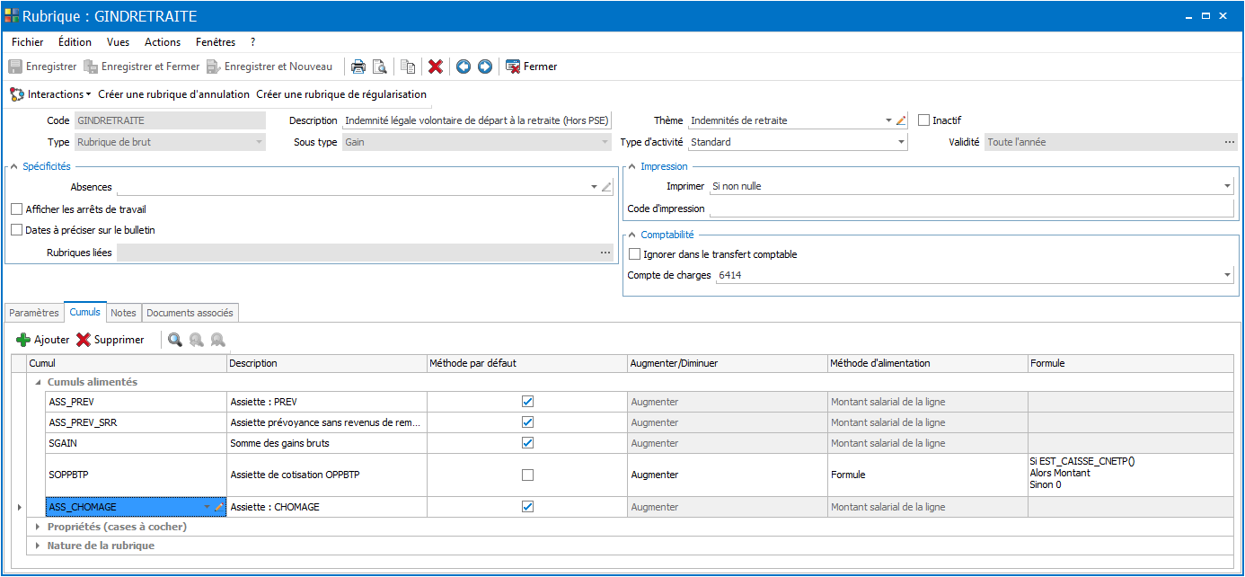This screenshot has width=1245, height=577.
Task: Open the Édition menu
Action: [x=75, y=42]
